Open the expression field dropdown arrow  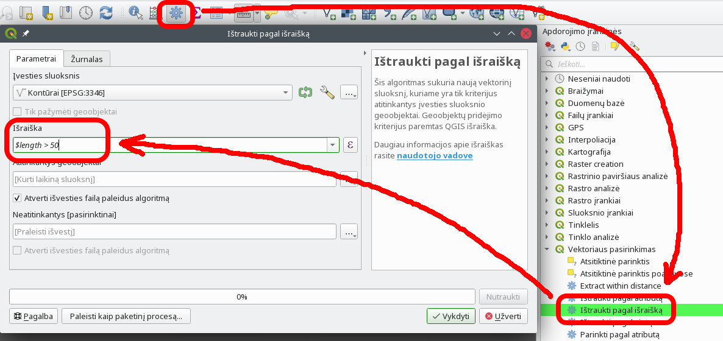point(332,145)
